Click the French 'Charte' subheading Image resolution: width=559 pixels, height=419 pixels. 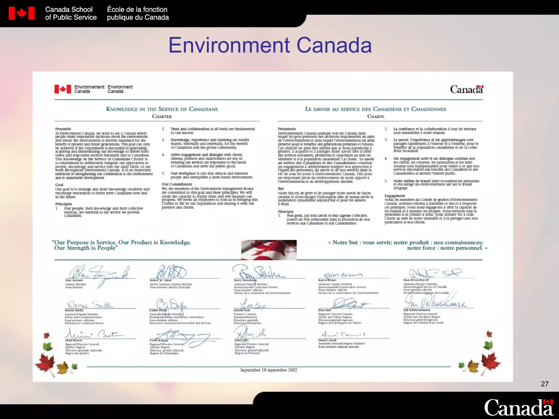376,116
